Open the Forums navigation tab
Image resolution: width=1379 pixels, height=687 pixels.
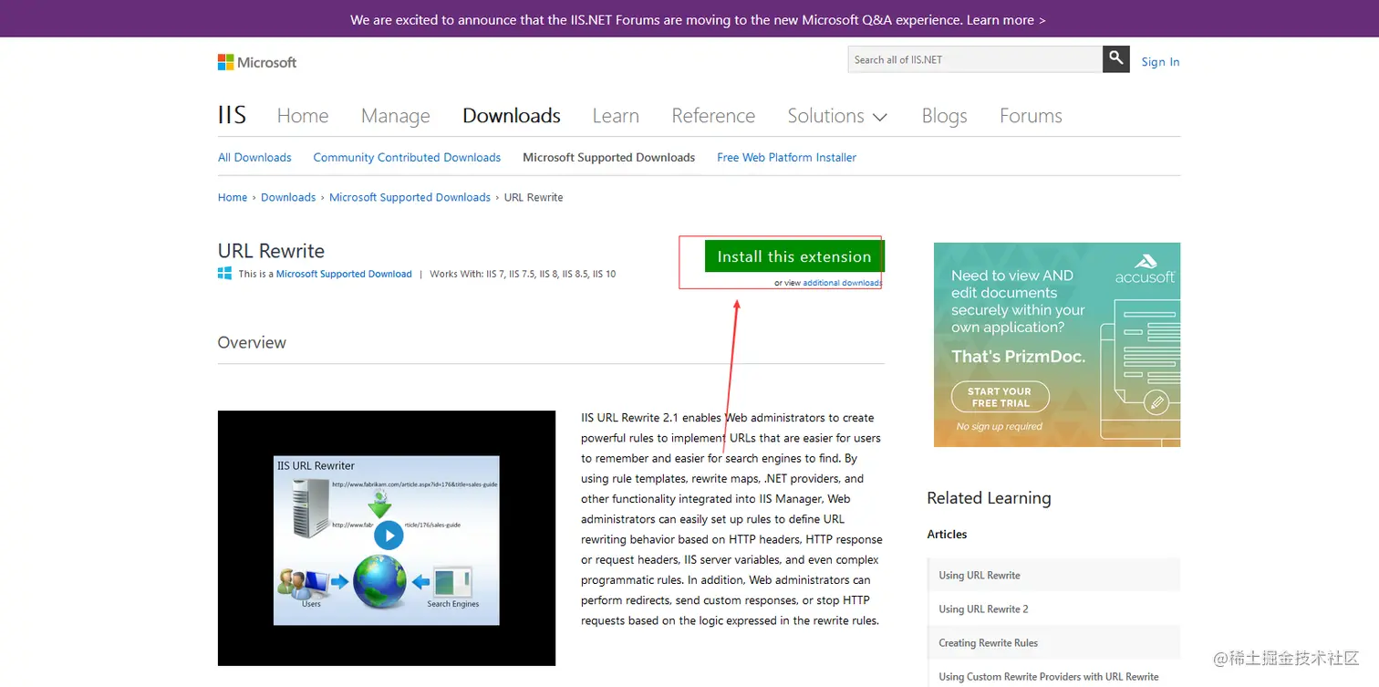point(1031,116)
